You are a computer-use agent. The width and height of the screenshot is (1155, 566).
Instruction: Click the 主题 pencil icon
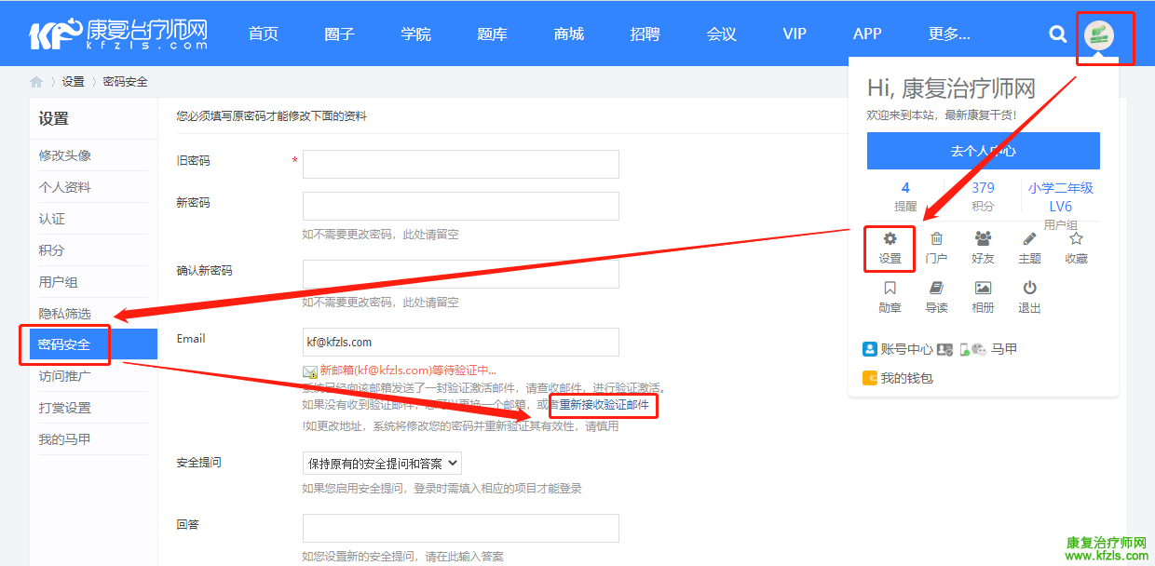(1029, 239)
